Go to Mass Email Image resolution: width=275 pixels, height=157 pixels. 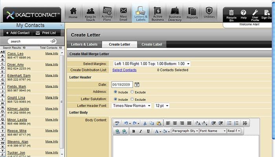coord(123,13)
